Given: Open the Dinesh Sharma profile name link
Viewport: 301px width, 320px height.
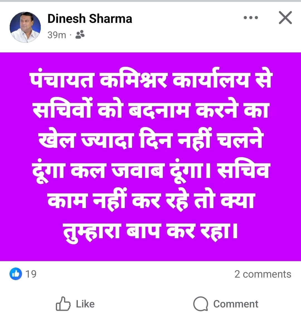Looking at the screenshot, I should [90, 19].
